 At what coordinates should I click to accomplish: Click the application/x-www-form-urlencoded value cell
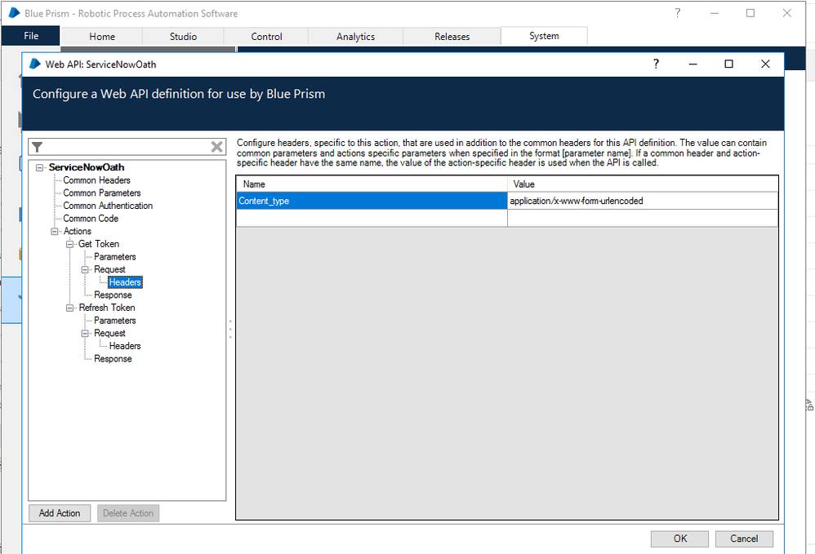coord(643,201)
